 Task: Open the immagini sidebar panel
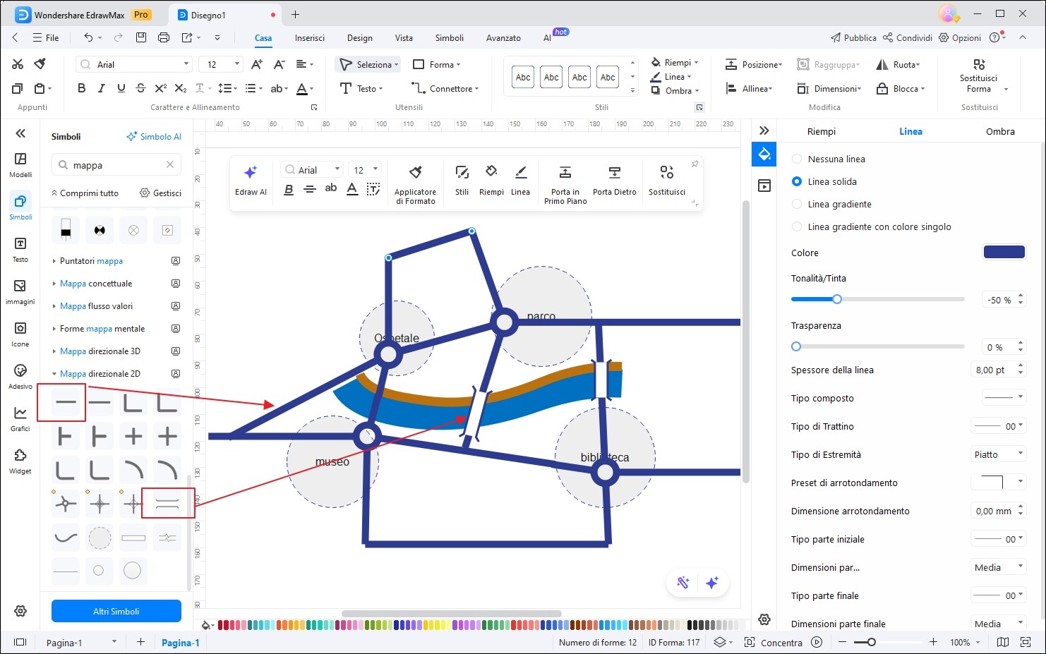(20, 292)
